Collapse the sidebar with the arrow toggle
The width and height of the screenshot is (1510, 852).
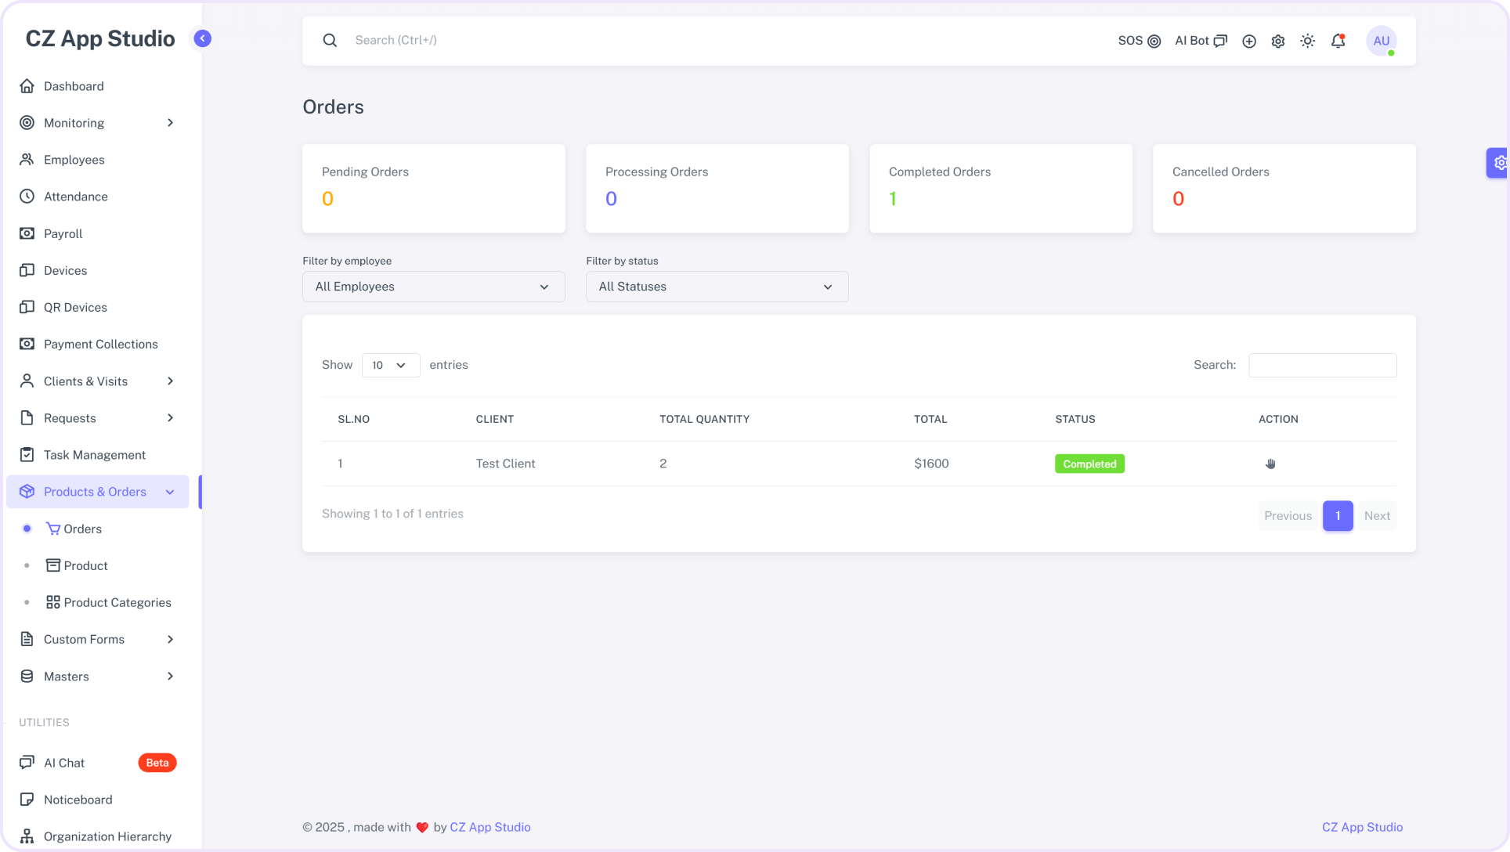pyautogui.click(x=202, y=38)
